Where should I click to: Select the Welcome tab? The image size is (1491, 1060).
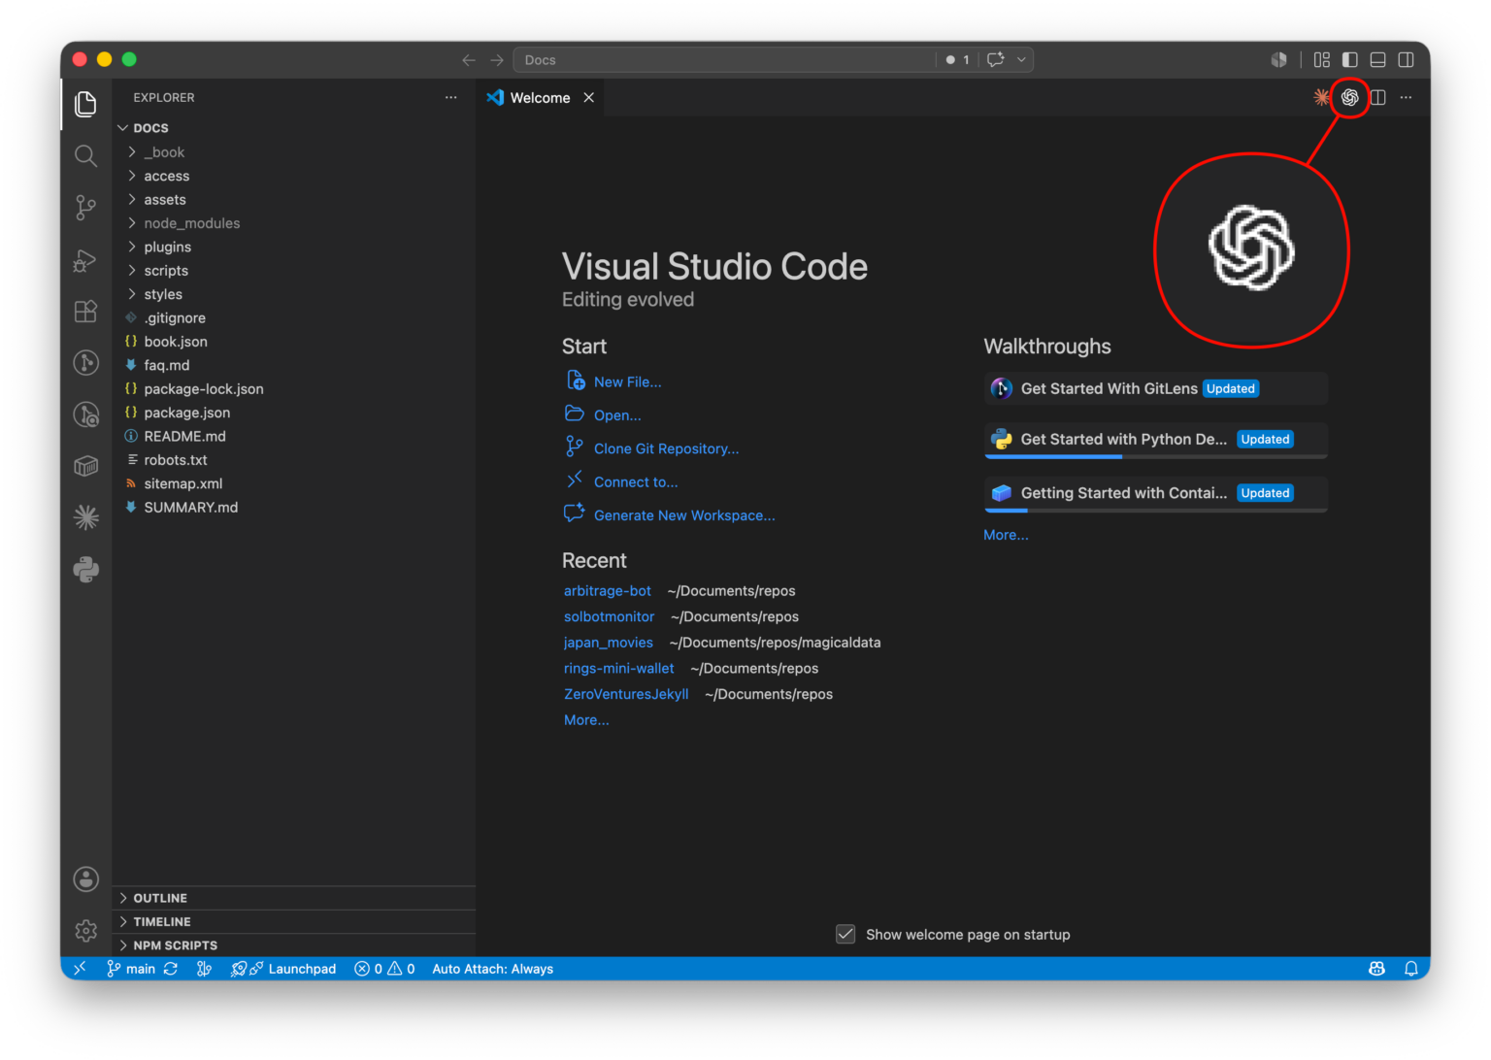(540, 98)
